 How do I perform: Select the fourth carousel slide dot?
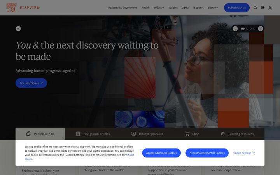tap(254, 28)
